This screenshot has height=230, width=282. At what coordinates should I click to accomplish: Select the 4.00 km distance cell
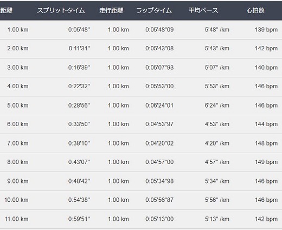tap(18, 86)
